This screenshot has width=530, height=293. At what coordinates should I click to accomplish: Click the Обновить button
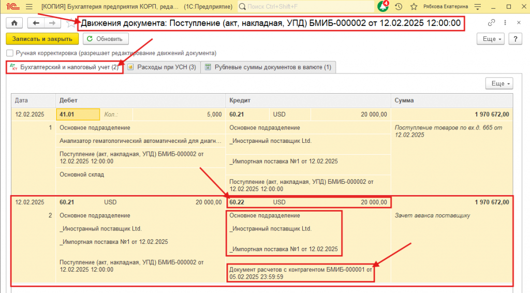tap(106, 39)
